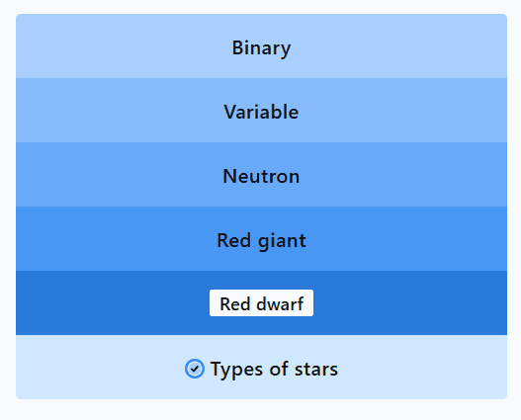Choose the Variable list item
The height and width of the screenshot is (420, 521).
coord(261,111)
